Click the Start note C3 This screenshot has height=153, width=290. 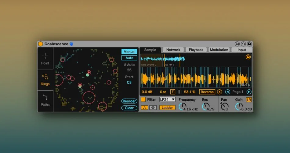click(x=129, y=82)
